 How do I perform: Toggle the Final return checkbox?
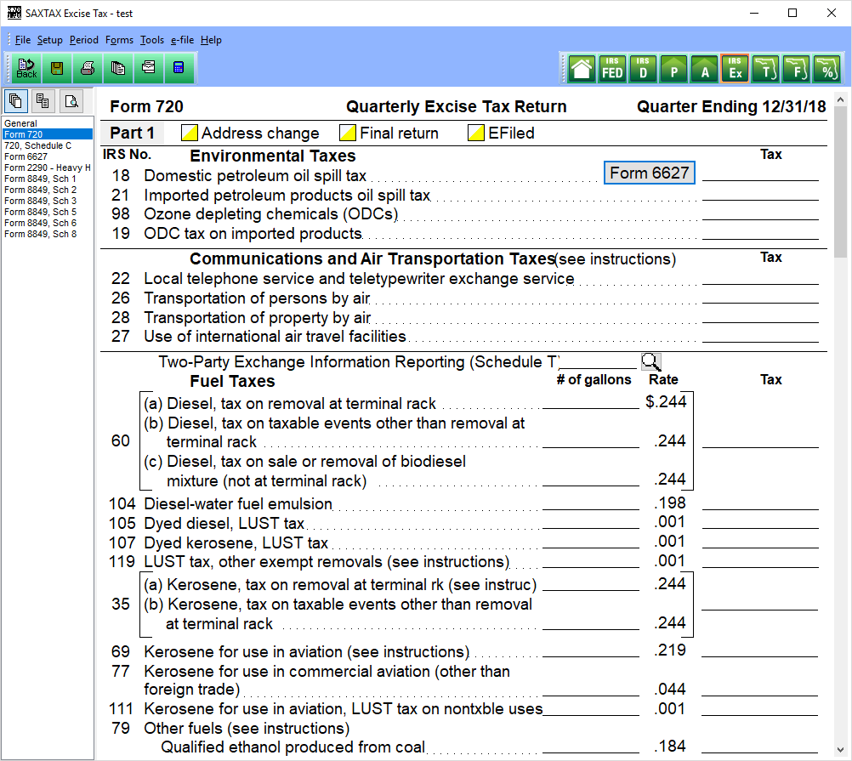[x=348, y=133]
